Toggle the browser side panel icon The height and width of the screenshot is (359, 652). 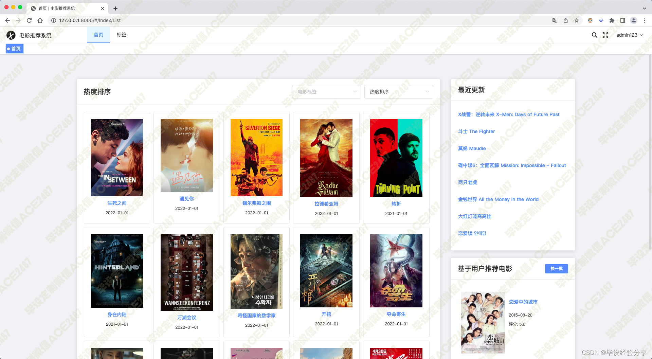[x=623, y=20]
